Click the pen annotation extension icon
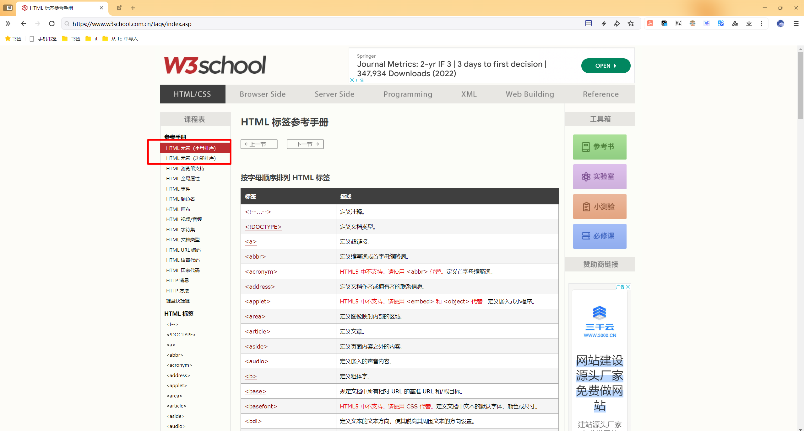 (735, 24)
